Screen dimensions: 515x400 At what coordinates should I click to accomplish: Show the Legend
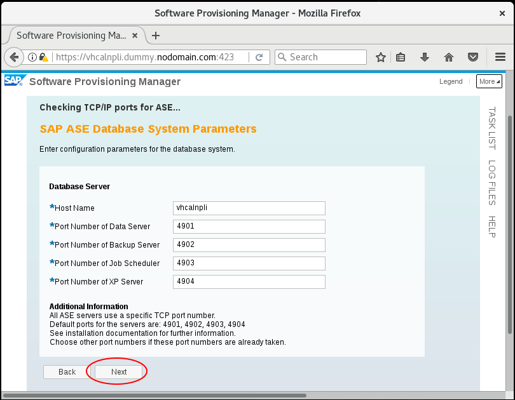coord(451,81)
